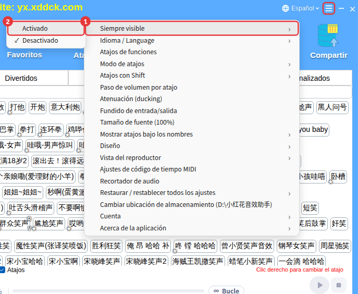Open Fundido de entrada/salida settings
The image size is (358, 294).
[x=192, y=111]
